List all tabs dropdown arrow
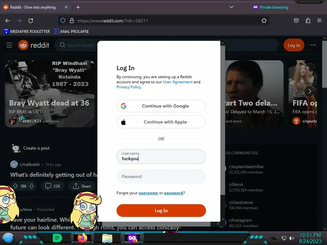327x245 pixels. 231,7
